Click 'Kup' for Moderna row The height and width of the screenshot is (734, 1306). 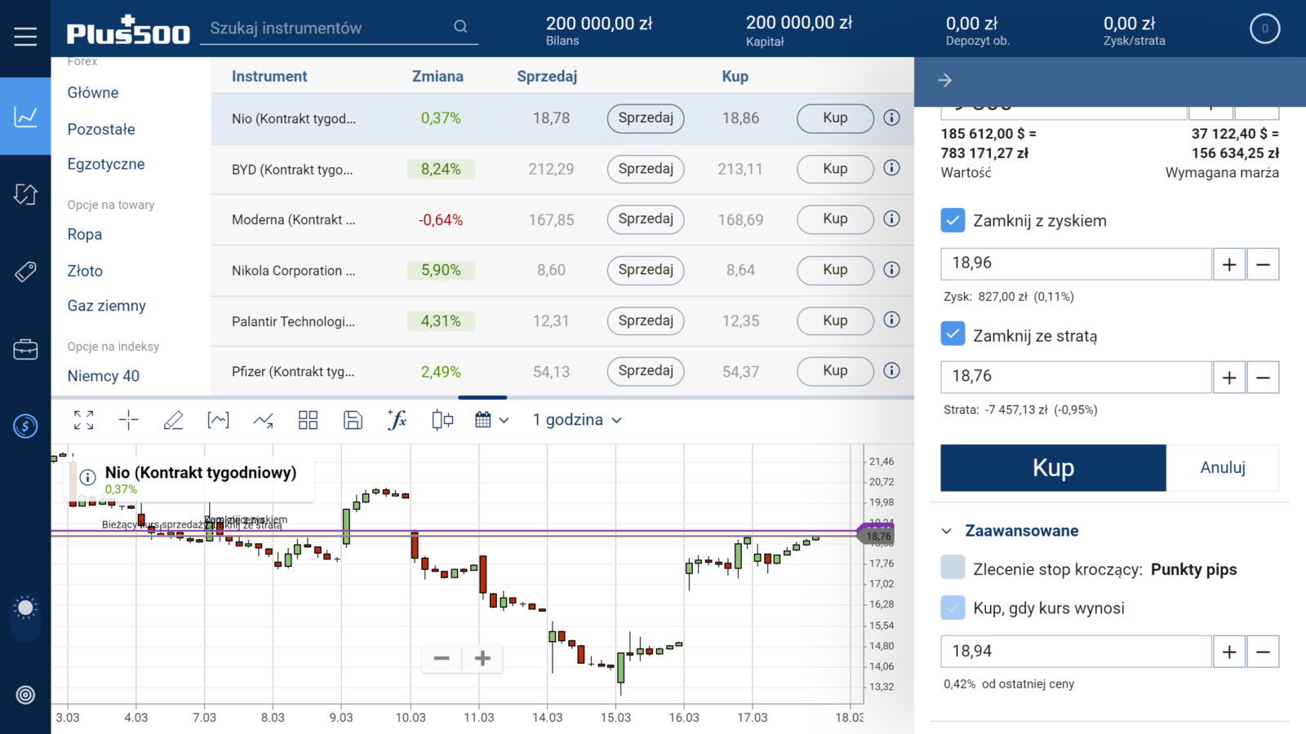point(835,219)
